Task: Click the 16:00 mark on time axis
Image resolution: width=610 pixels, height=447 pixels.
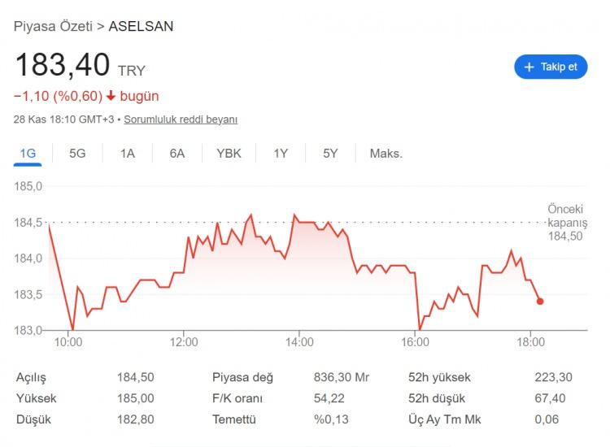Action: (416, 342)
